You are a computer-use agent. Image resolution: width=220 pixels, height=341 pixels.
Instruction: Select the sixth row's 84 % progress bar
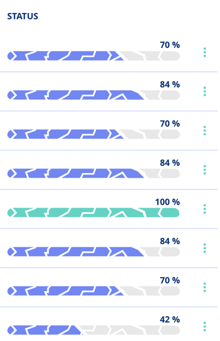94,251
